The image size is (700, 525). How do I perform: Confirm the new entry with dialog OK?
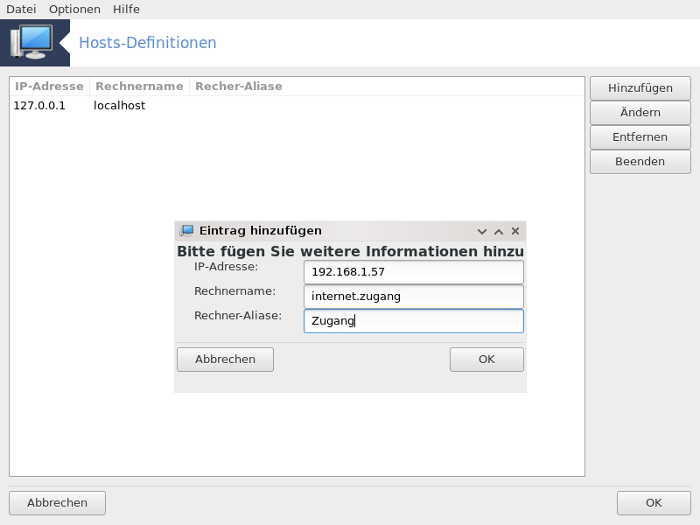click(x=486, y=360)
